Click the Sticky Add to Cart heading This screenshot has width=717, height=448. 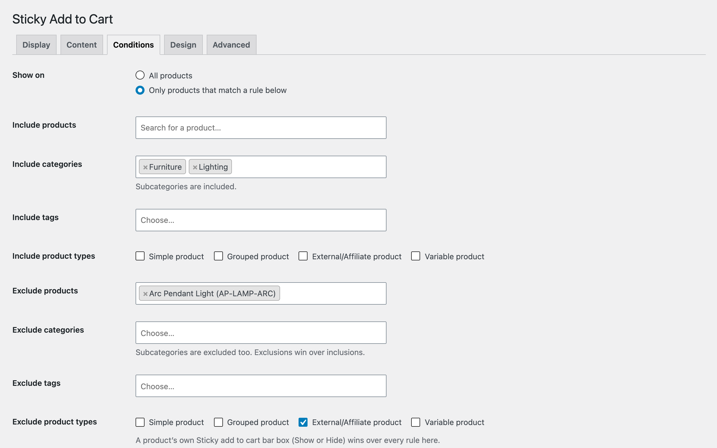click(62, 19)
